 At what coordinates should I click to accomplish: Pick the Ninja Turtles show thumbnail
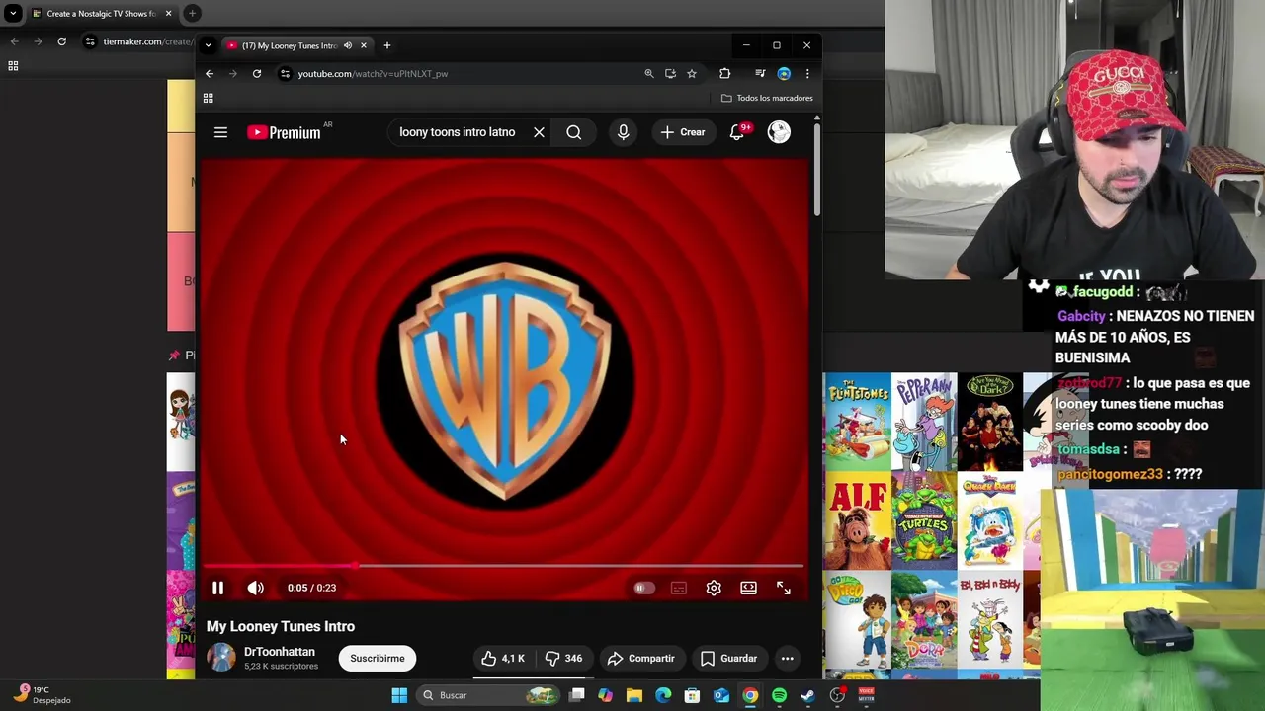point(924,520)
